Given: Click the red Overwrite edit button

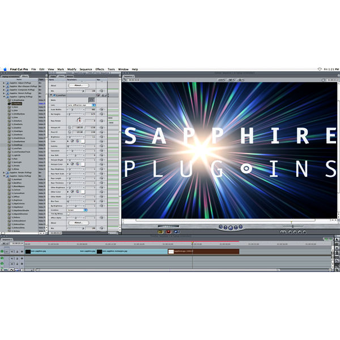Looking at the screenshot, I should click(168, 232).
